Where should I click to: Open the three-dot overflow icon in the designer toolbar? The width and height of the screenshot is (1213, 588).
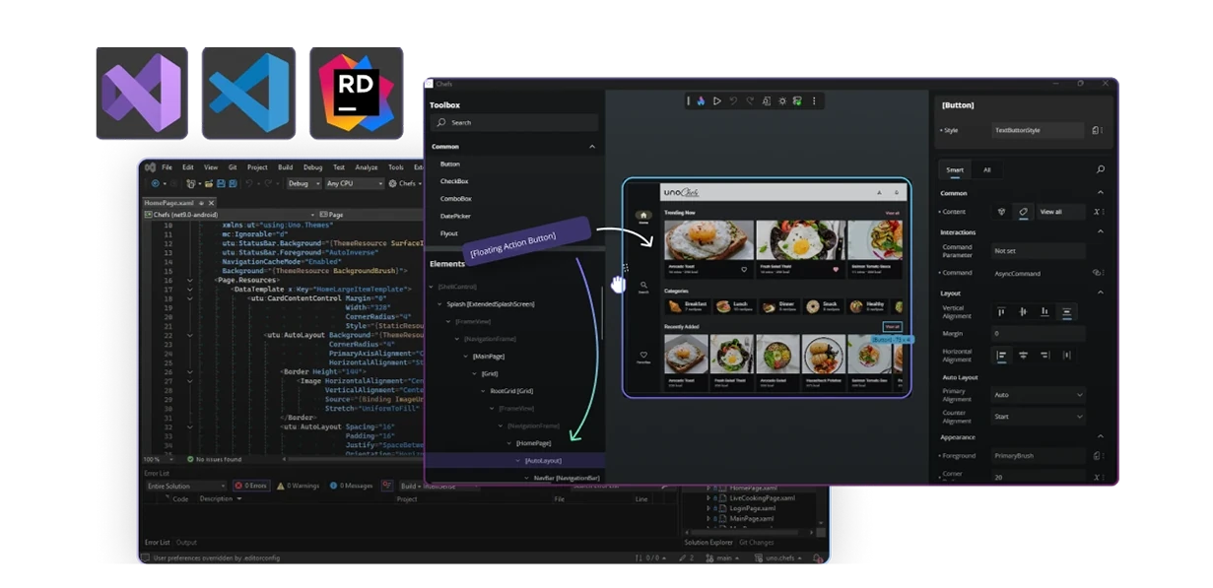814,100
